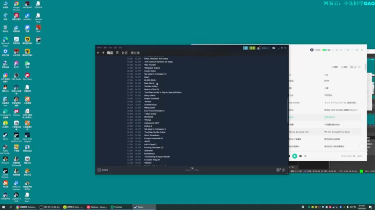
Task: Switch Steam to Big Picture mode
Action: tap(274, 48)
